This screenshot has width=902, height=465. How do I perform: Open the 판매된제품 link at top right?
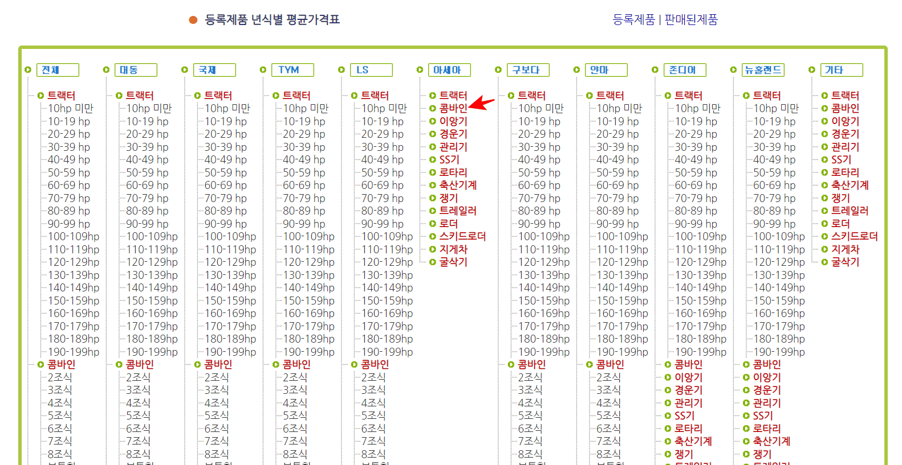(x=691, y=20)
